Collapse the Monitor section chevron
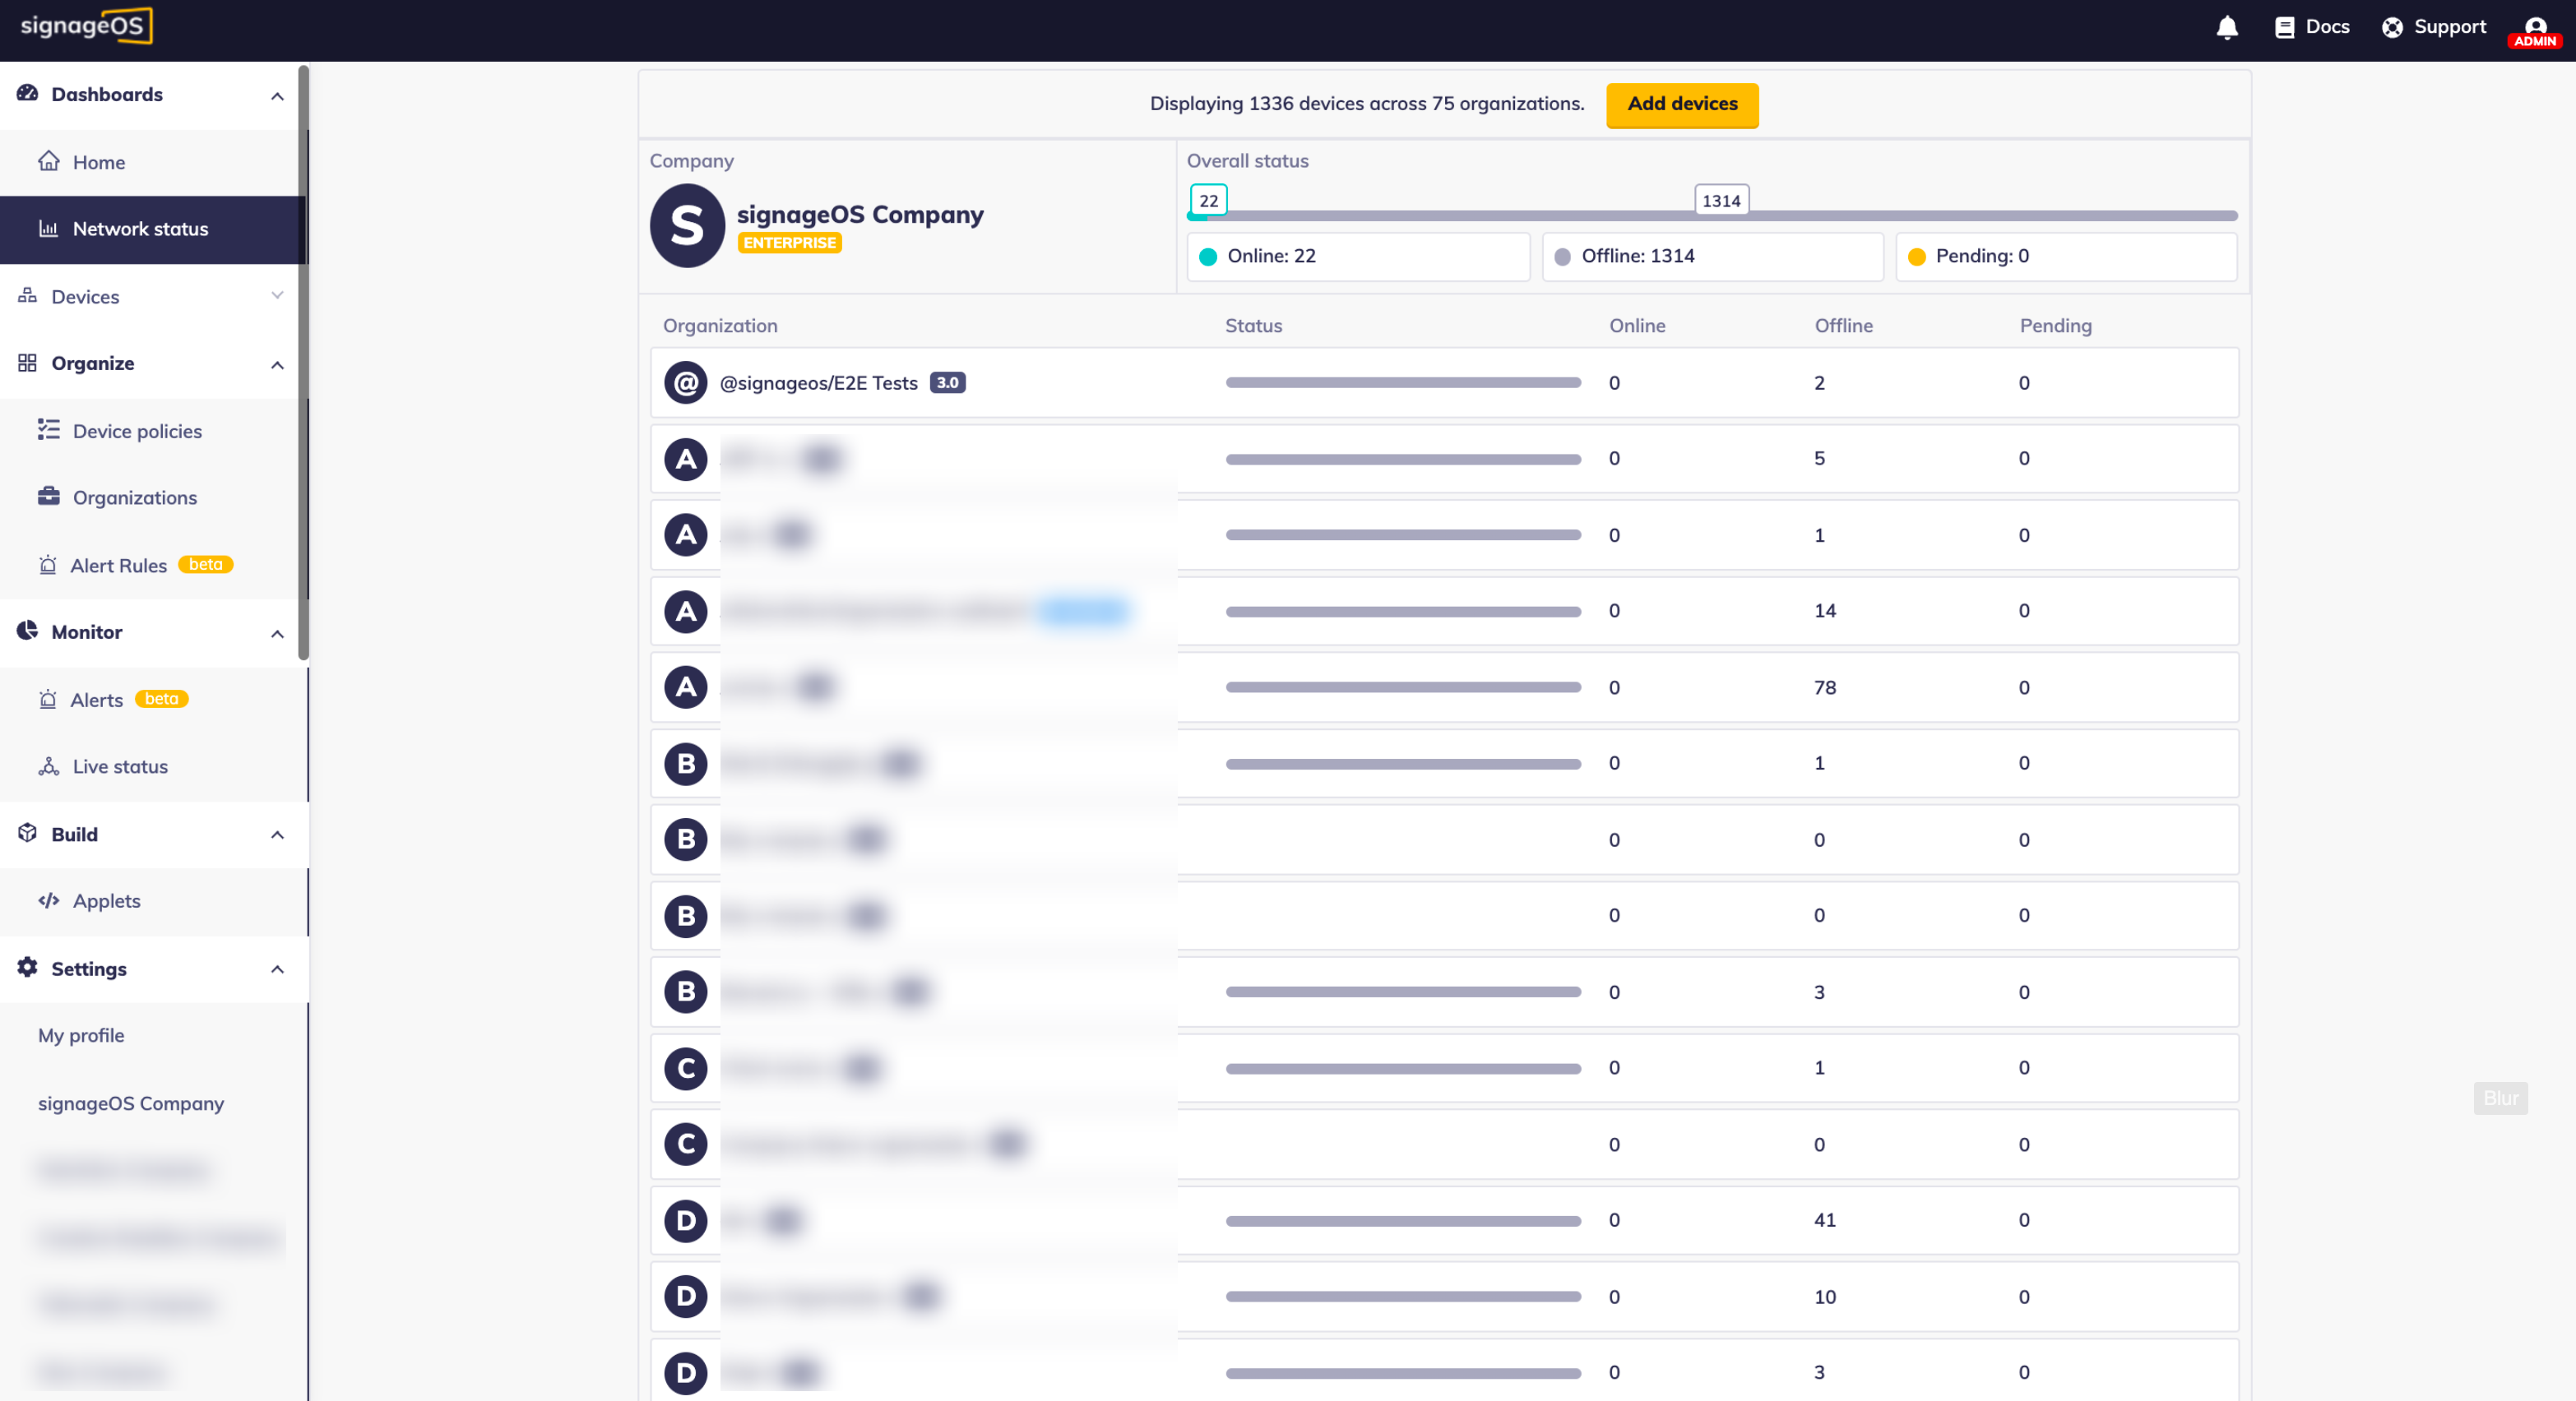The height and width of the screenshot is (1401, 2576). point(277,634)
